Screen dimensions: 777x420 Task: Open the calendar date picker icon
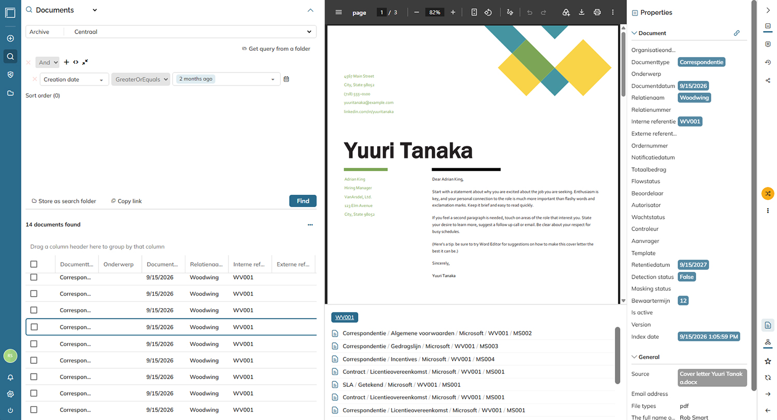coord(286,79)
